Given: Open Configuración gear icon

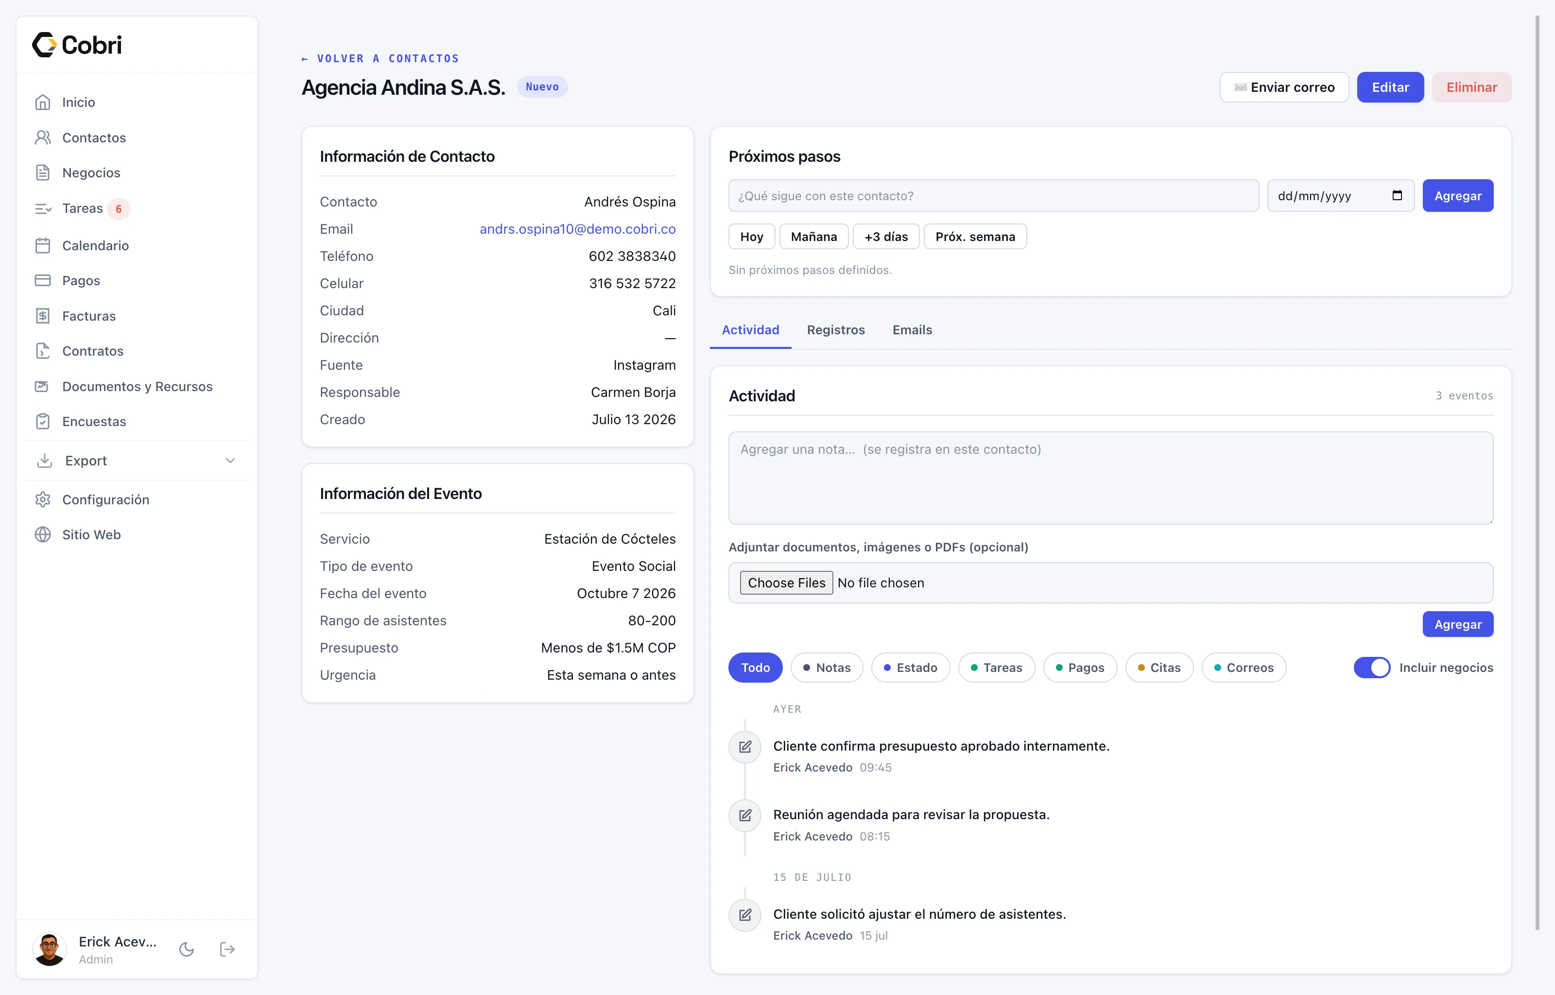Looking at the screenshot, I should pos(43,499).
